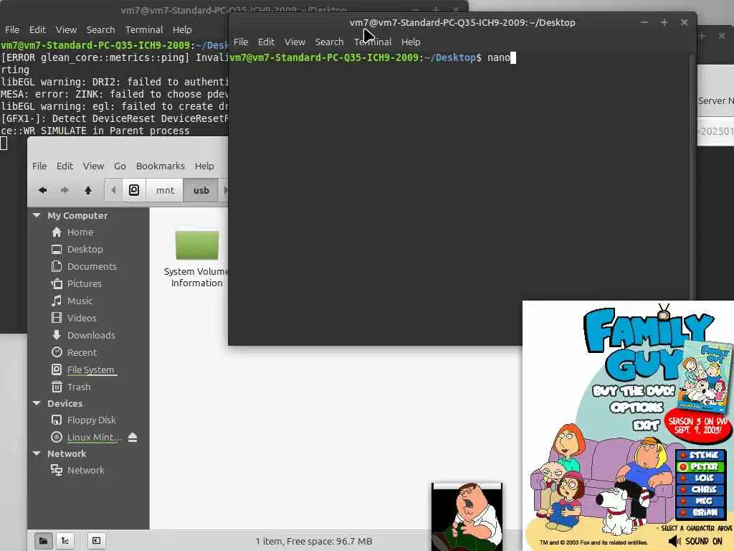Image resolution: width=734 pixels, height=551 pixels.
Task: Open Home in sidebar
Action: [80, 232]
